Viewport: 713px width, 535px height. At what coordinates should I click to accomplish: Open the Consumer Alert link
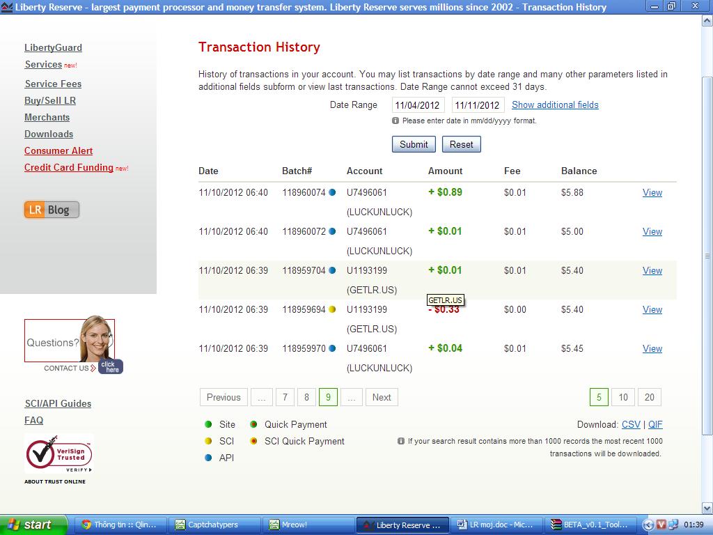[58, 150]
